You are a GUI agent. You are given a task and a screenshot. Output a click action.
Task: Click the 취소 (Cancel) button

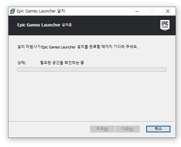[158, 129]
